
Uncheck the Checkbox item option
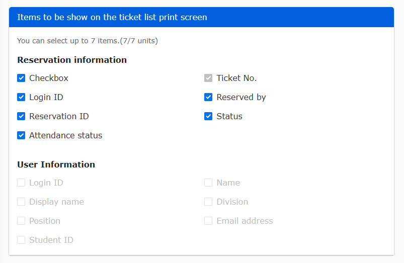tap(21, 78)
